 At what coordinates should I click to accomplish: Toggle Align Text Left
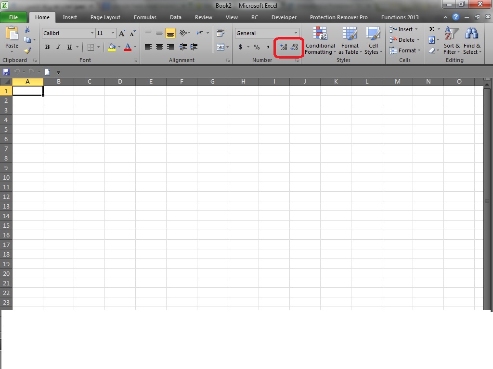(x=148, y=47)
